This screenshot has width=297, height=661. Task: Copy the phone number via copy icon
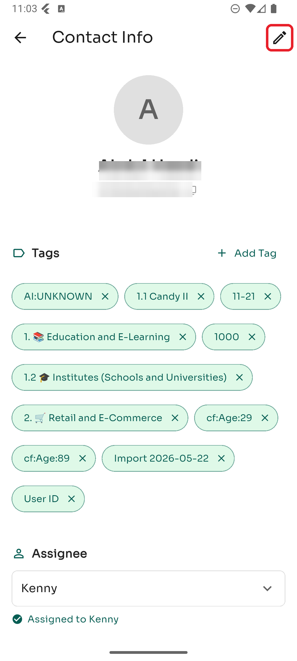[194, 190]
